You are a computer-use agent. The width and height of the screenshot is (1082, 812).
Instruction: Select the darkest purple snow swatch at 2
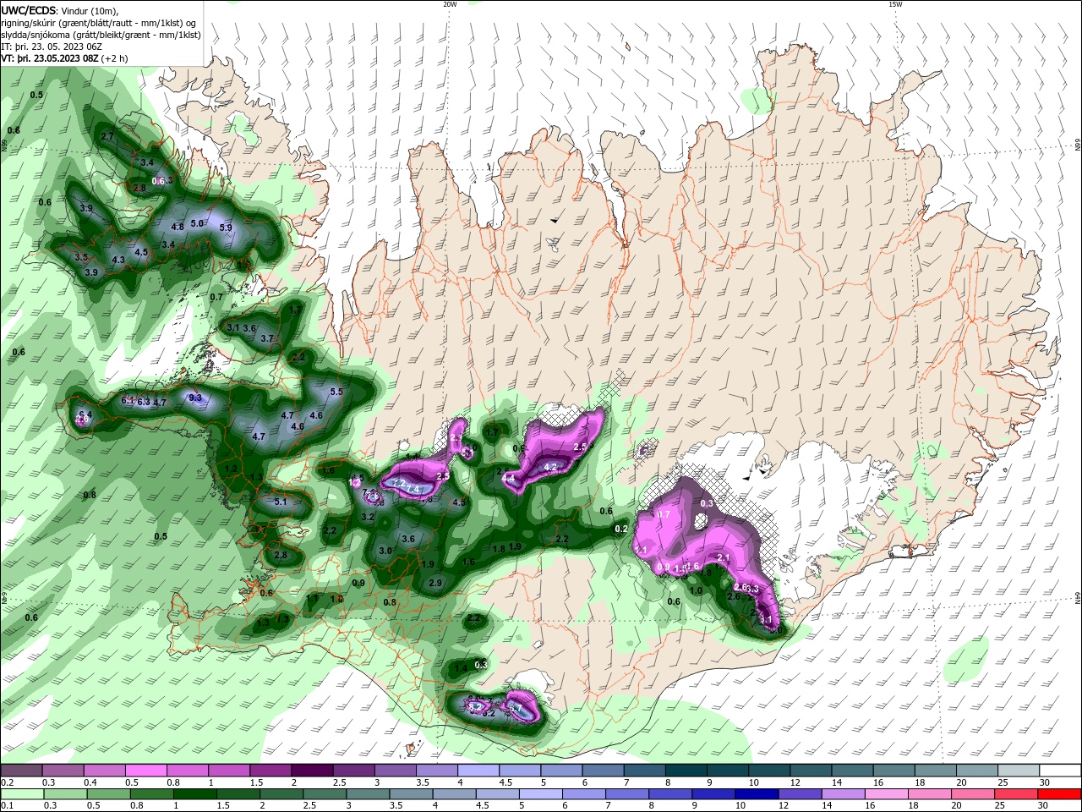pos(312,771)
